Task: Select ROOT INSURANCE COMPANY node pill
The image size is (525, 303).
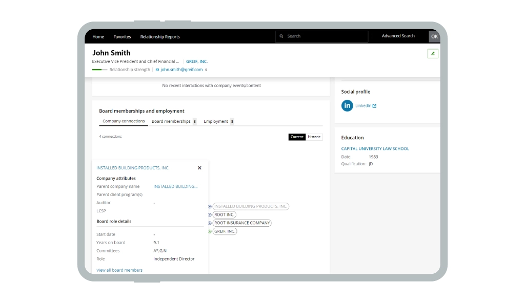Action: click(242, 223)
